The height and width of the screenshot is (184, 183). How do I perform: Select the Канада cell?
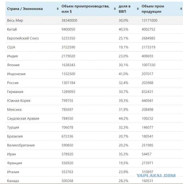(13, 181)
